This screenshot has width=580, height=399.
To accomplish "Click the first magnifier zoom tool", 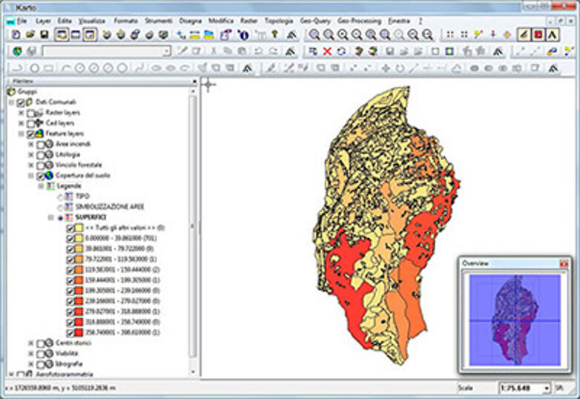I will (314, 35).
